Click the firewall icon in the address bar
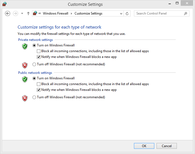The width and height of the screenshot is (195, 154). point(35,13)
